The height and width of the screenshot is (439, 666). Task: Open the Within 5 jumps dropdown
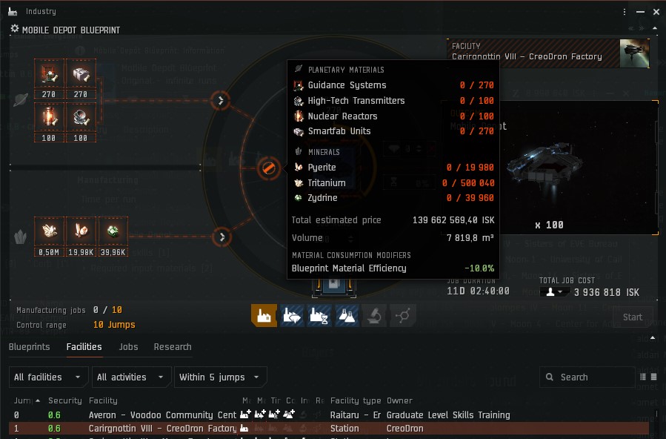point(221,377)
